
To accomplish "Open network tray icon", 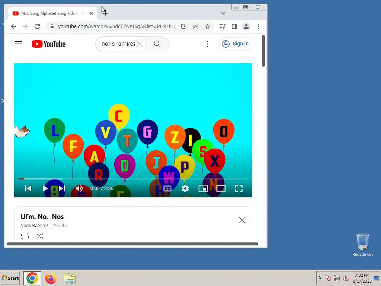I will tap(336, 278).
